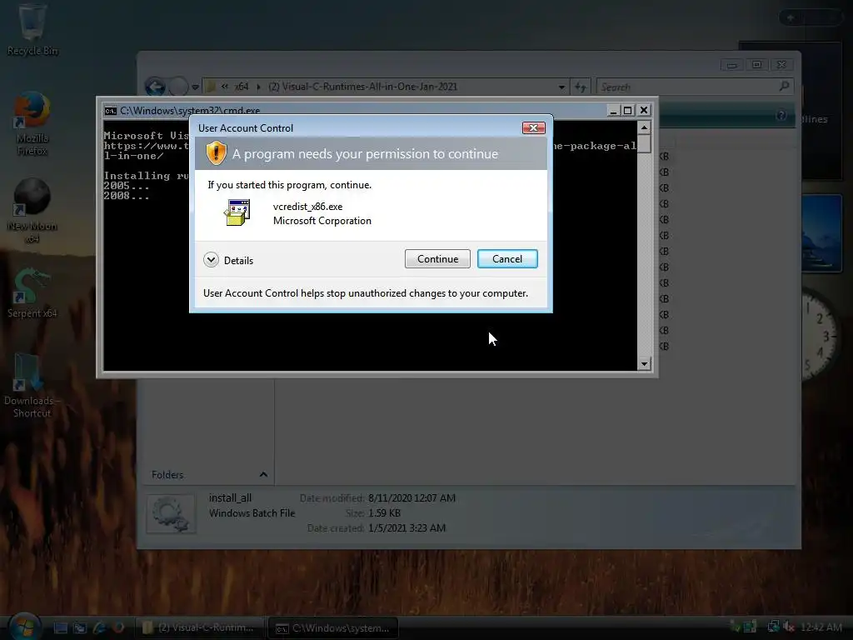This screenshot has height=640, width=853.
Task: Minimize the Explorer window
Action: point(731,65)
